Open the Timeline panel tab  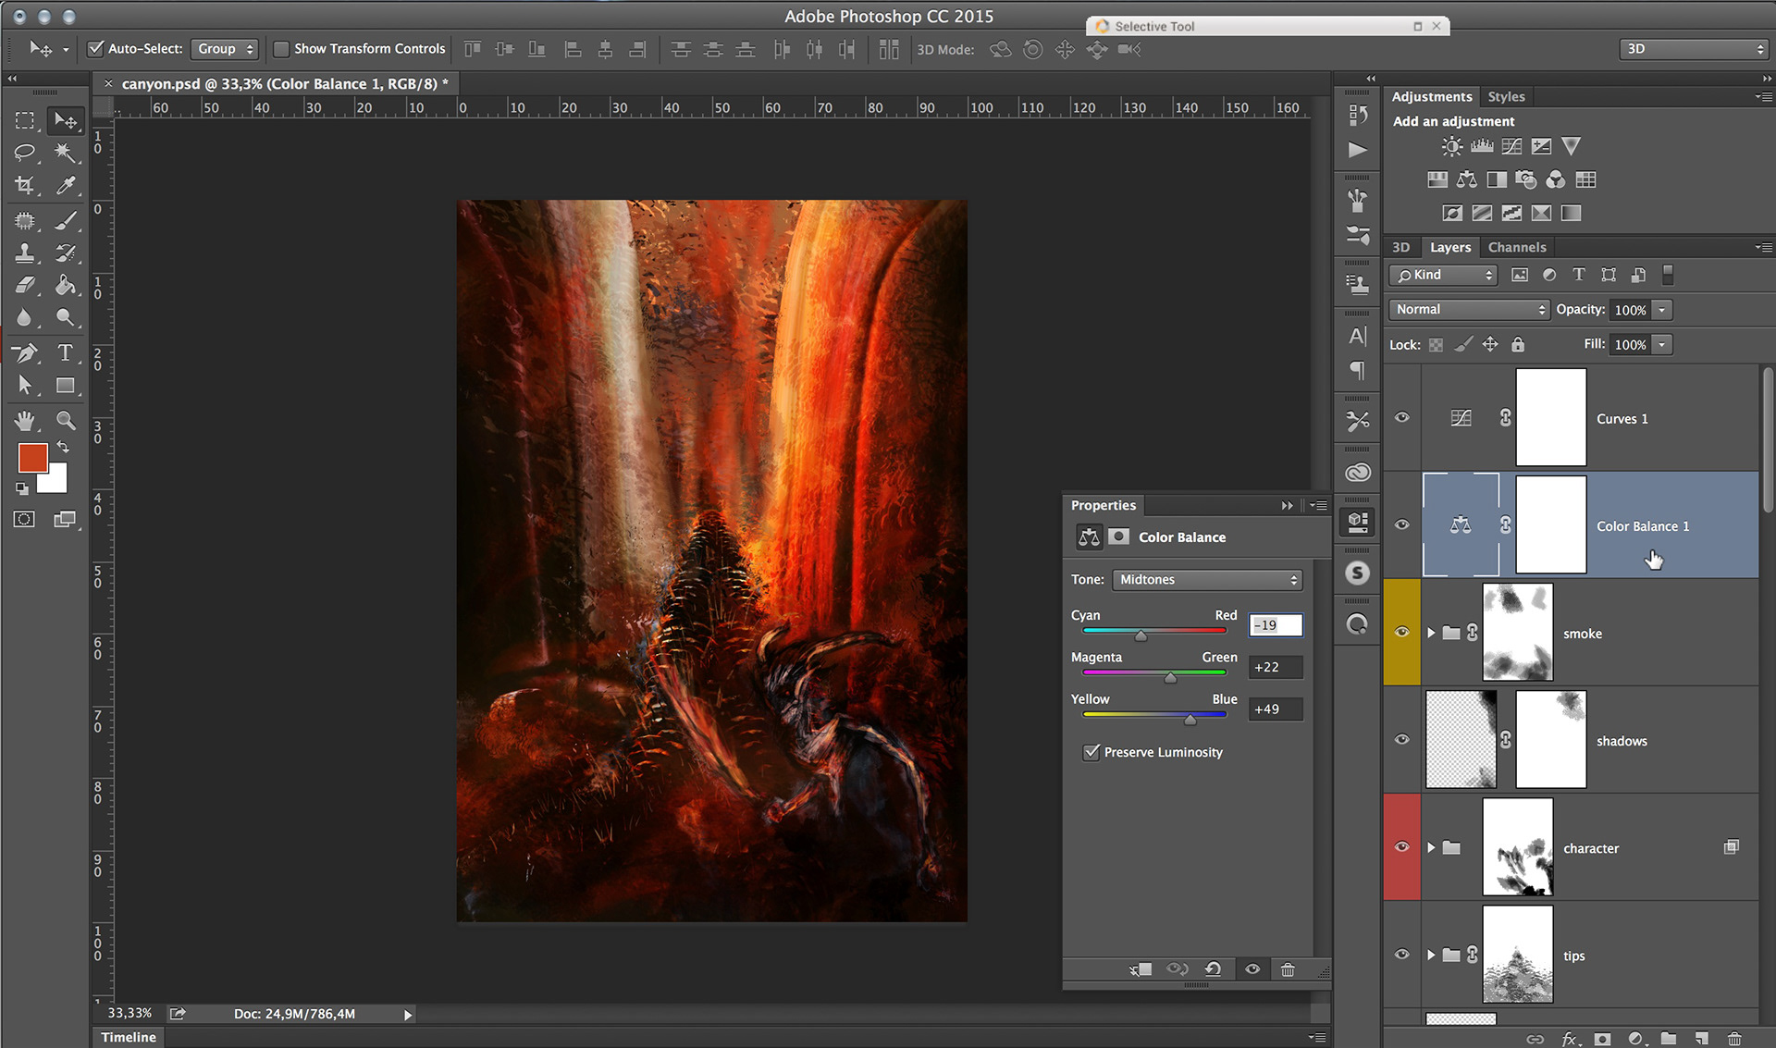point(129,1037)
